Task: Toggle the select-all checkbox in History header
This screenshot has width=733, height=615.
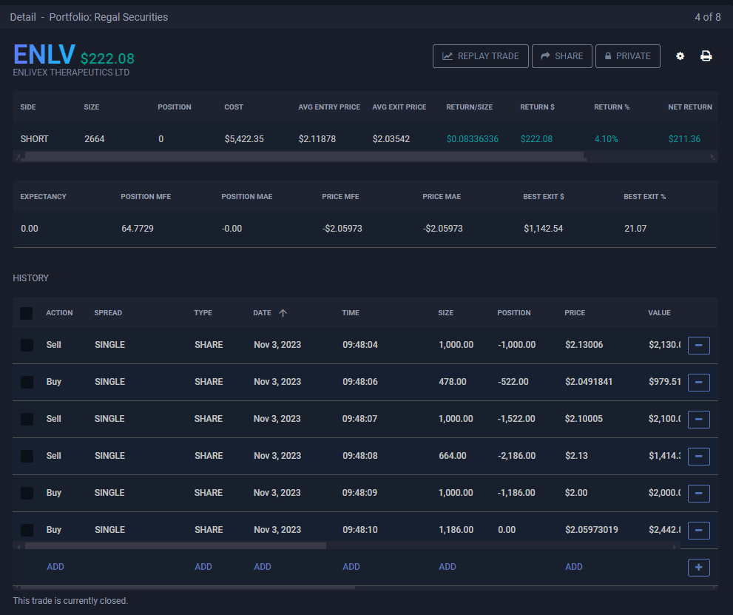Action: pyautogui.click(x=27, y=313)
